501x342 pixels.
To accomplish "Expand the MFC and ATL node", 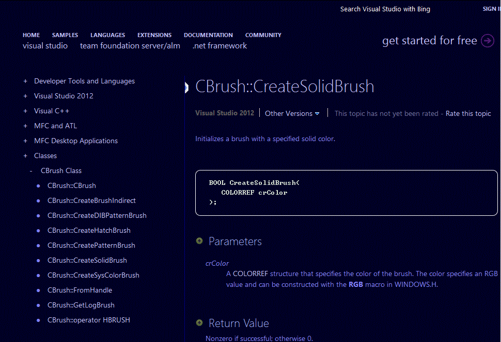I will [x=25, y=126].
